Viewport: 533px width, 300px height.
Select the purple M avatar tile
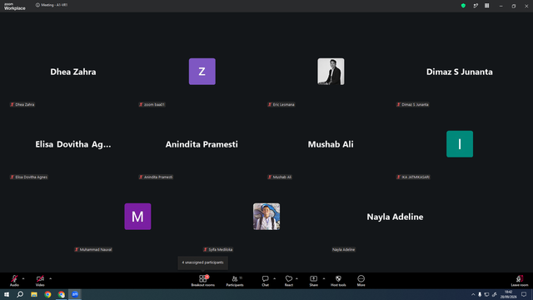[137, 217]
